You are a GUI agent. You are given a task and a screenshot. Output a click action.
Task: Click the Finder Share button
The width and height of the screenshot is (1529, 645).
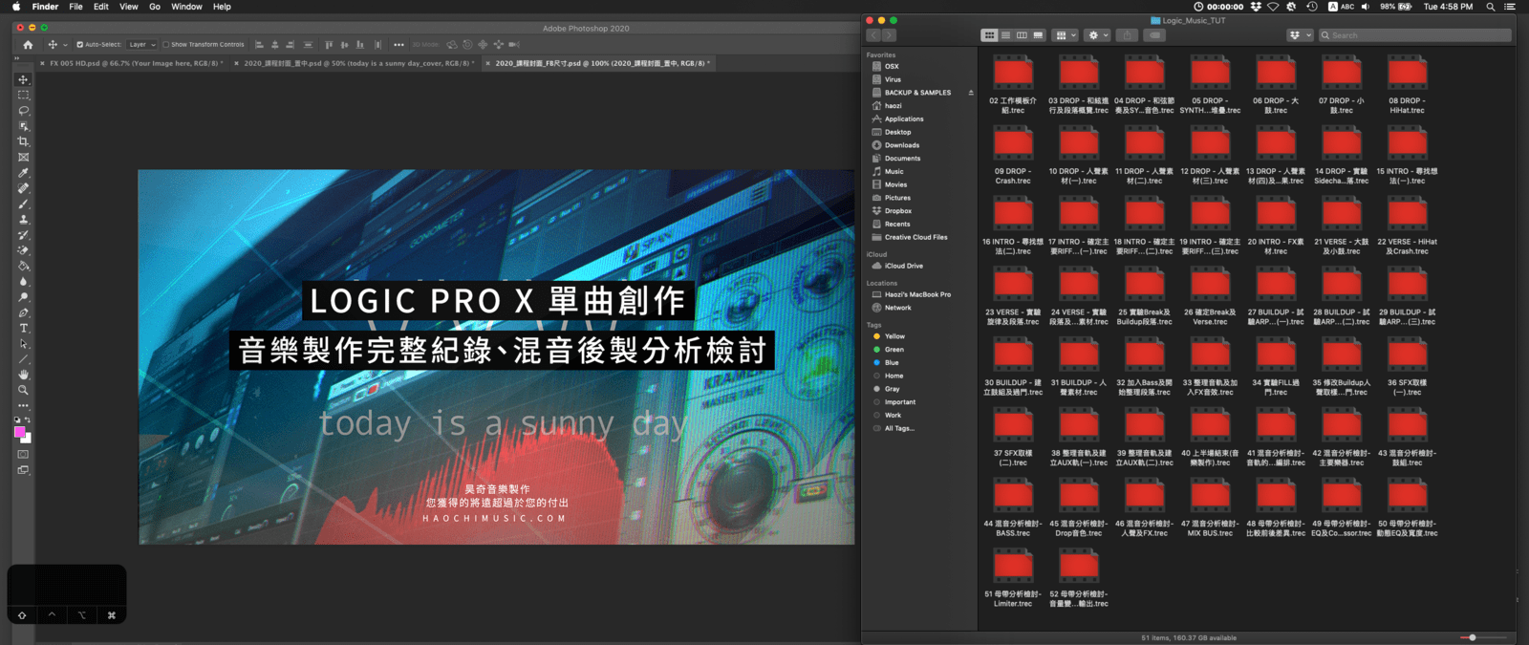1128,35
